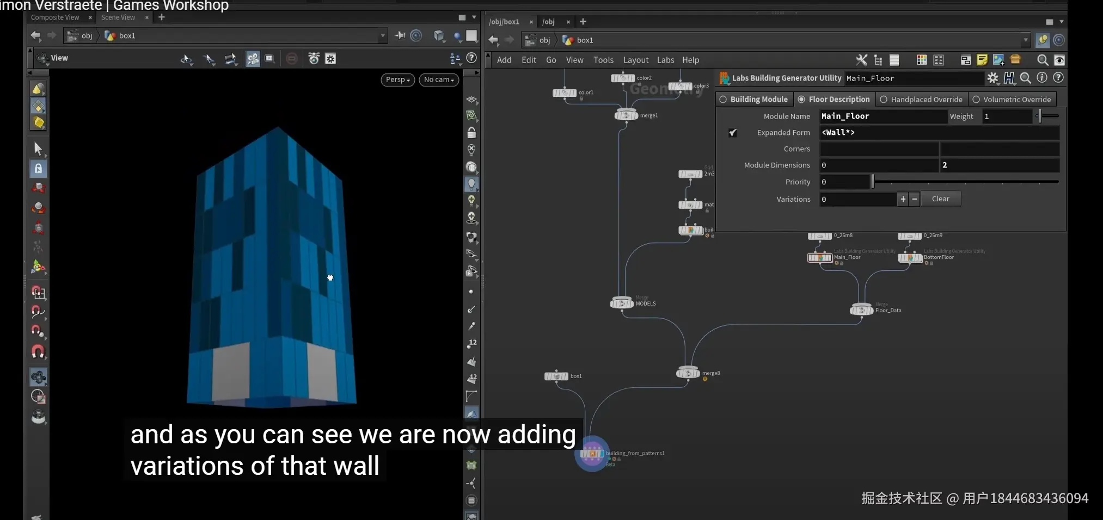Expand scene view path dropdown arrow
The image size is (1103, 520).
pyautogui.click(x=383, y=36)
